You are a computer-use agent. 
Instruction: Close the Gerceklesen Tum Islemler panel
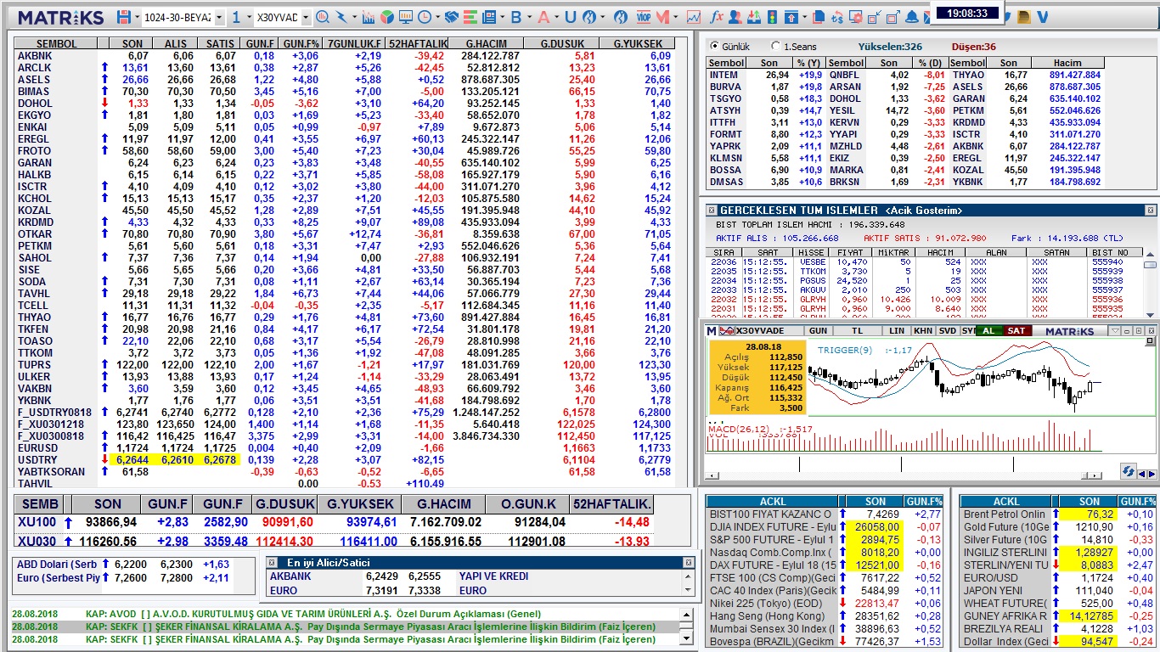[1151, 210]
